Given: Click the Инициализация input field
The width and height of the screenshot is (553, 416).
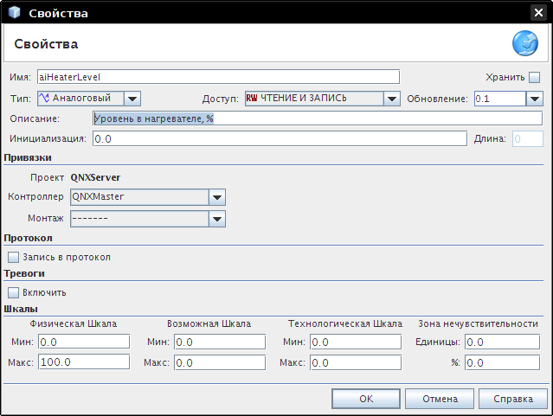Looking at the screenshot, I should (x=280, y=138).
